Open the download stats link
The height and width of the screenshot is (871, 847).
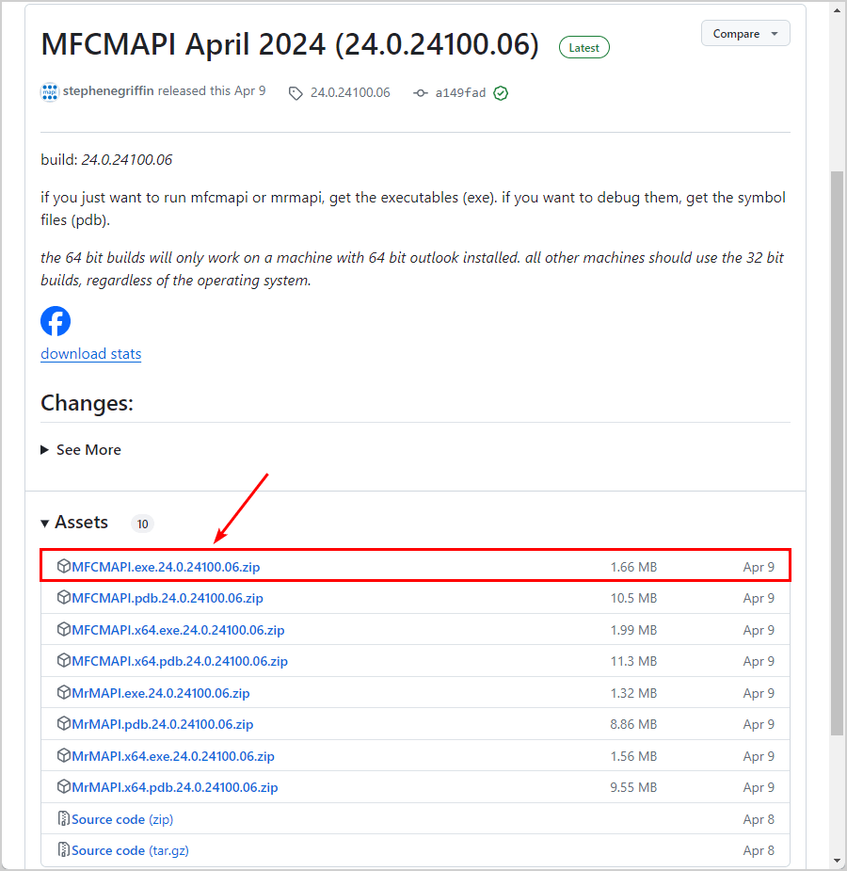pyautogui.click(x=90, y=353)
